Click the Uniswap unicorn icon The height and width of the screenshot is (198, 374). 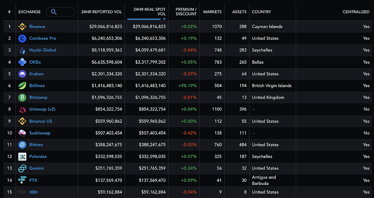pyautogui.click(x=22, y=110)
